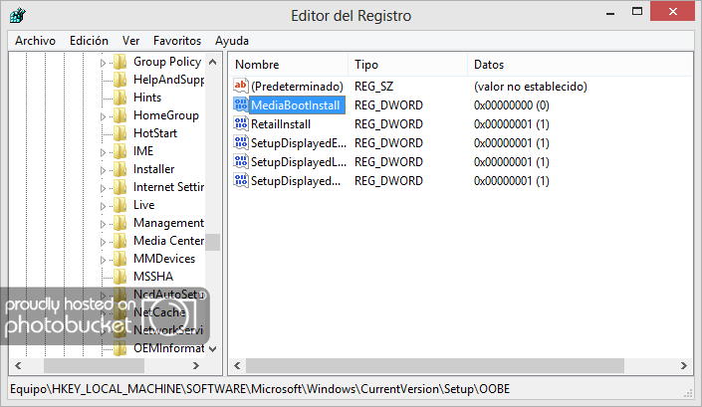
Task: Open the Favoritos menu
Action: point(177,41)
